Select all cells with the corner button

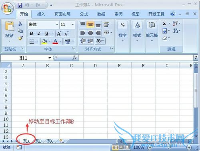click(6, 65)
